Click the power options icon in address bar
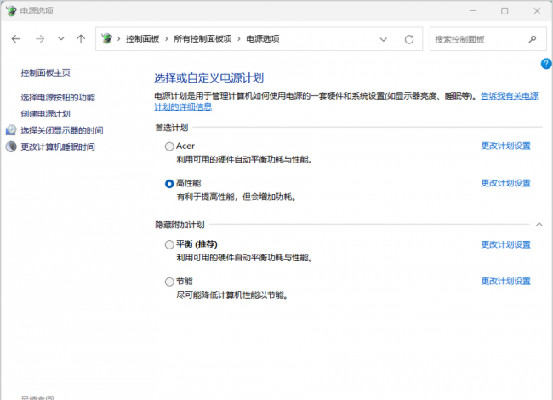Viewport: 553px width, 400px height. (106, 38)
